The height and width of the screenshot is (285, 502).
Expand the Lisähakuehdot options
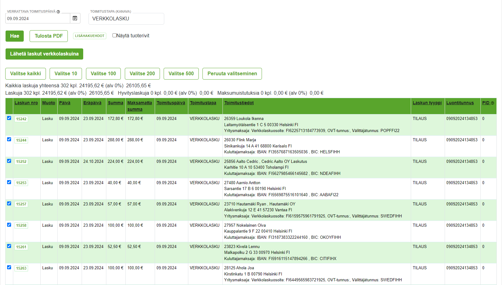click(x=90, y=36)
